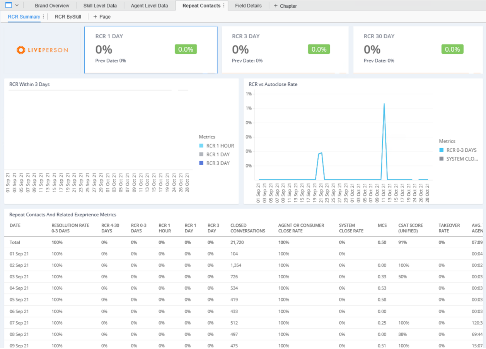The width and height of the screenshot is (486, 349).
Task: Click the RESOLUTION RATE 0-3 DAYS column header
Action: tap(70, 228)
